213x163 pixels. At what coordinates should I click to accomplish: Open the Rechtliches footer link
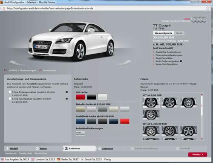(40, 153)
